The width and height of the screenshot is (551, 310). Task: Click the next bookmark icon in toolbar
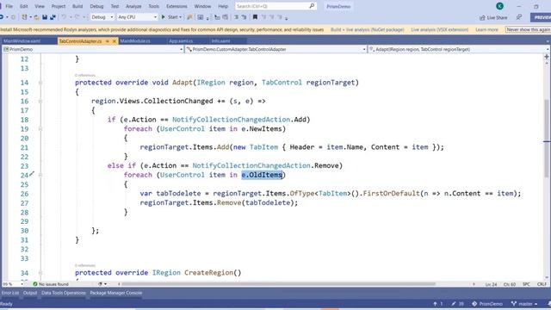coord(272,17)
